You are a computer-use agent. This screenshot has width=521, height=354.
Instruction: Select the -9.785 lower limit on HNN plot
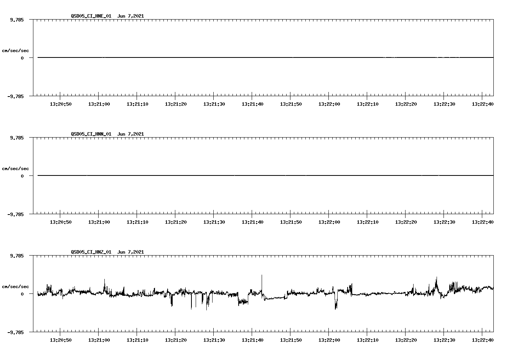pos(16,214)
